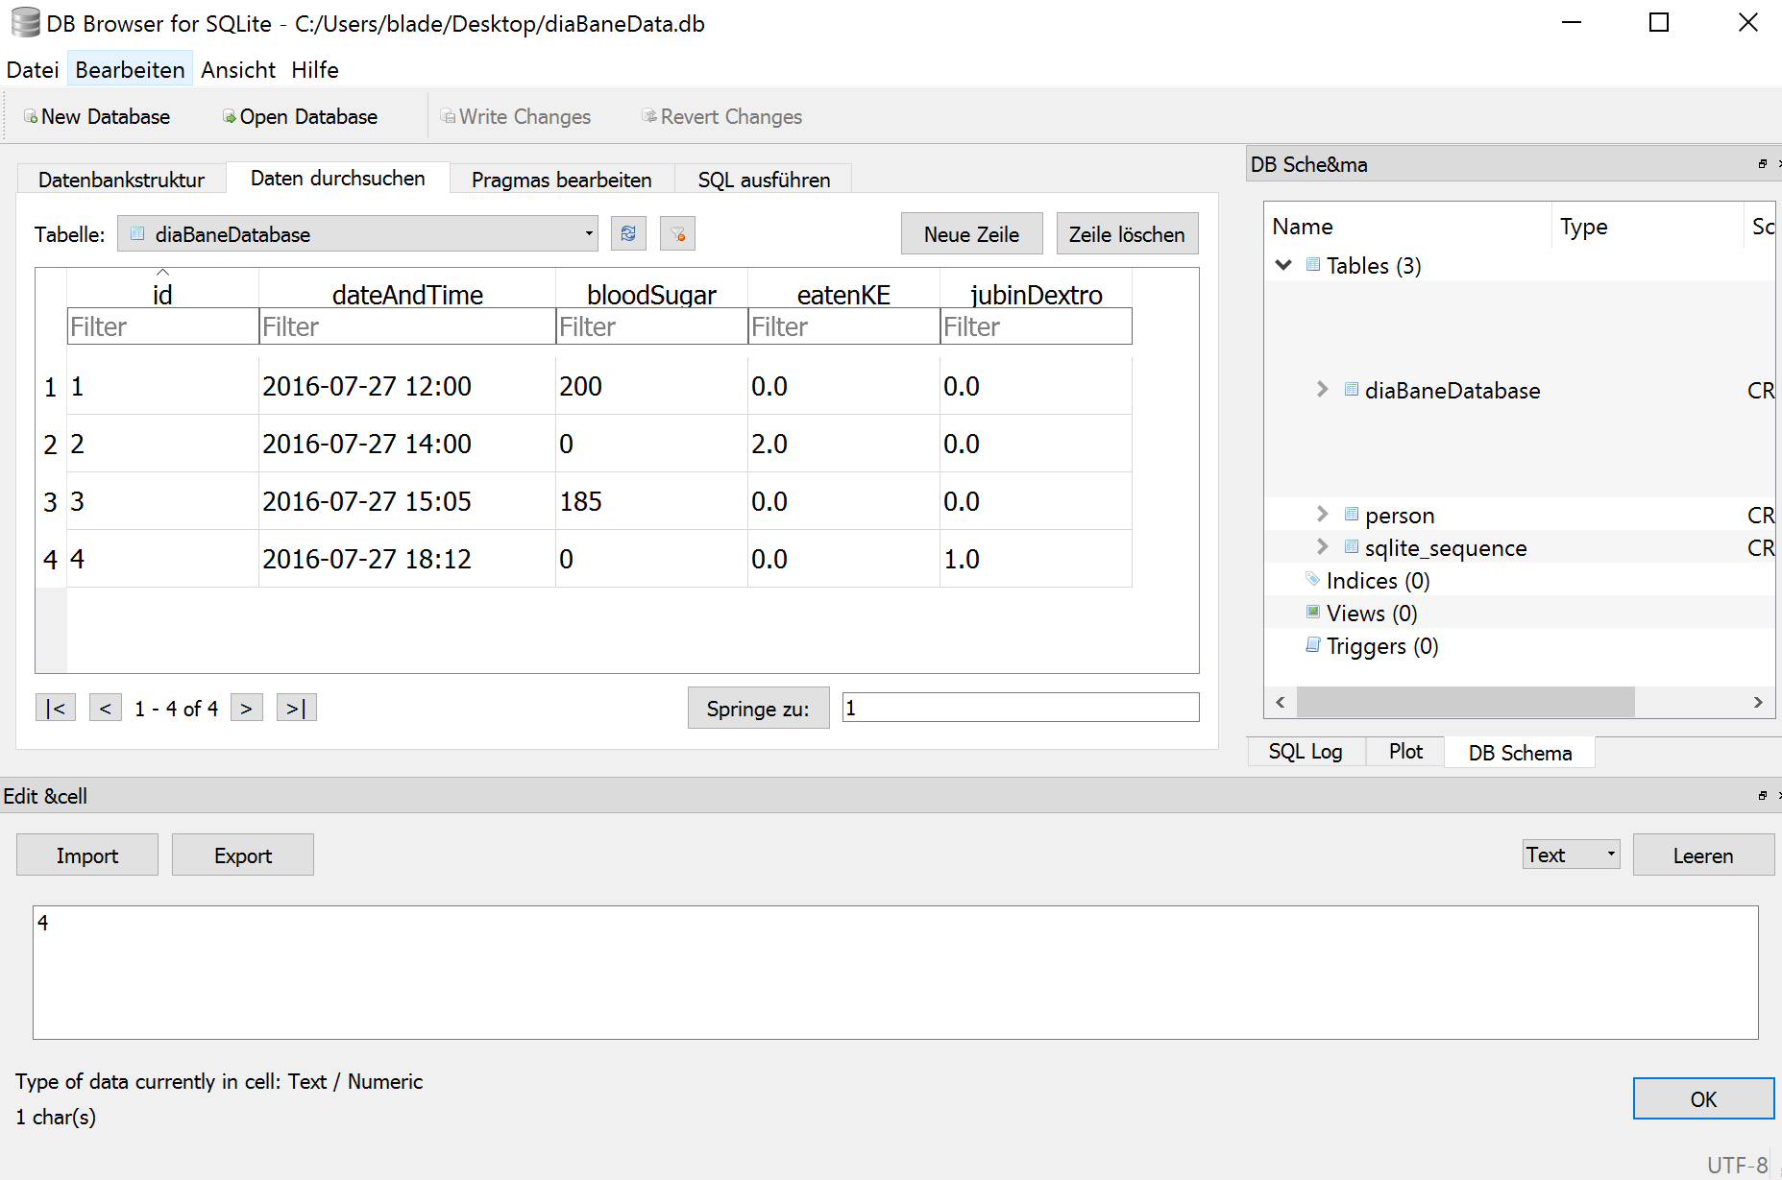Switch to Datenbankstruktur tab

click(121, 180)
